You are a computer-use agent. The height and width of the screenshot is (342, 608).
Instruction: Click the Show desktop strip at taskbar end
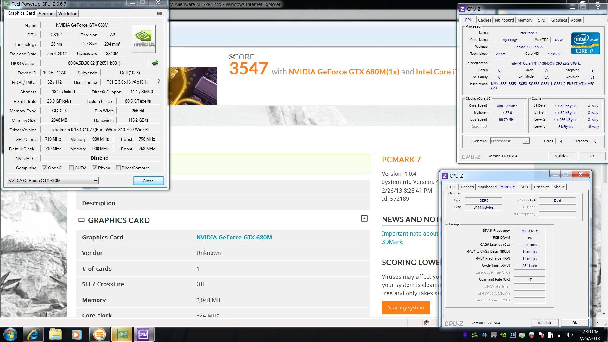[x=605, y=334]
